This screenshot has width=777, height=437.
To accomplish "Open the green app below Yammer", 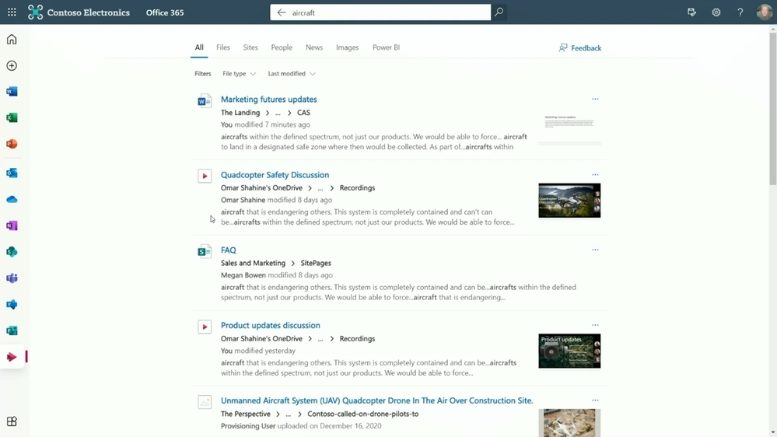I will 12,331.
